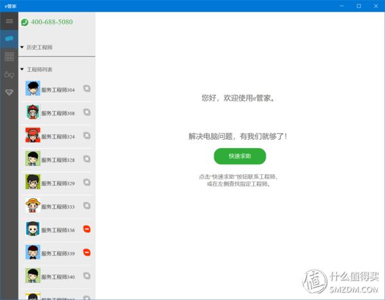Select engineer name 服务工程师308
385x300 pixels.
click(x=58, y=113)
